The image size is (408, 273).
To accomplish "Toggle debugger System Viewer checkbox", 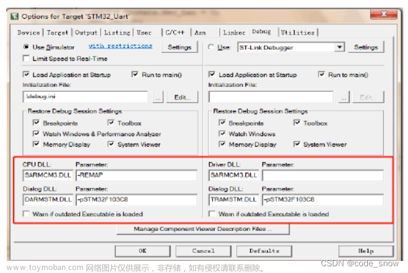I will (297, 144).
